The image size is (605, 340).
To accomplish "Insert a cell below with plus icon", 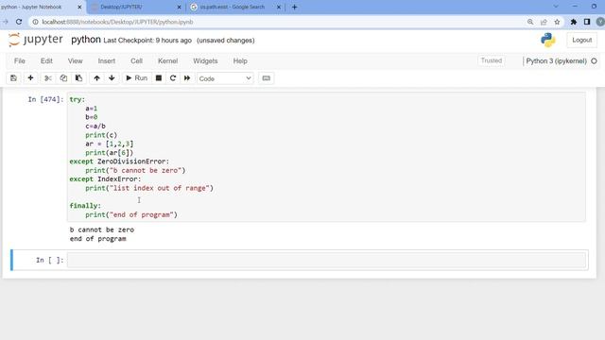I will [x=30, y=78].
